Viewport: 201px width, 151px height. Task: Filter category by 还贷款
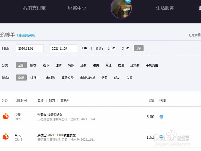point(135,65)
